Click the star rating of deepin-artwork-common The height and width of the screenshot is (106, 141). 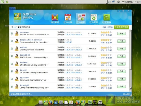click(106, 40)
